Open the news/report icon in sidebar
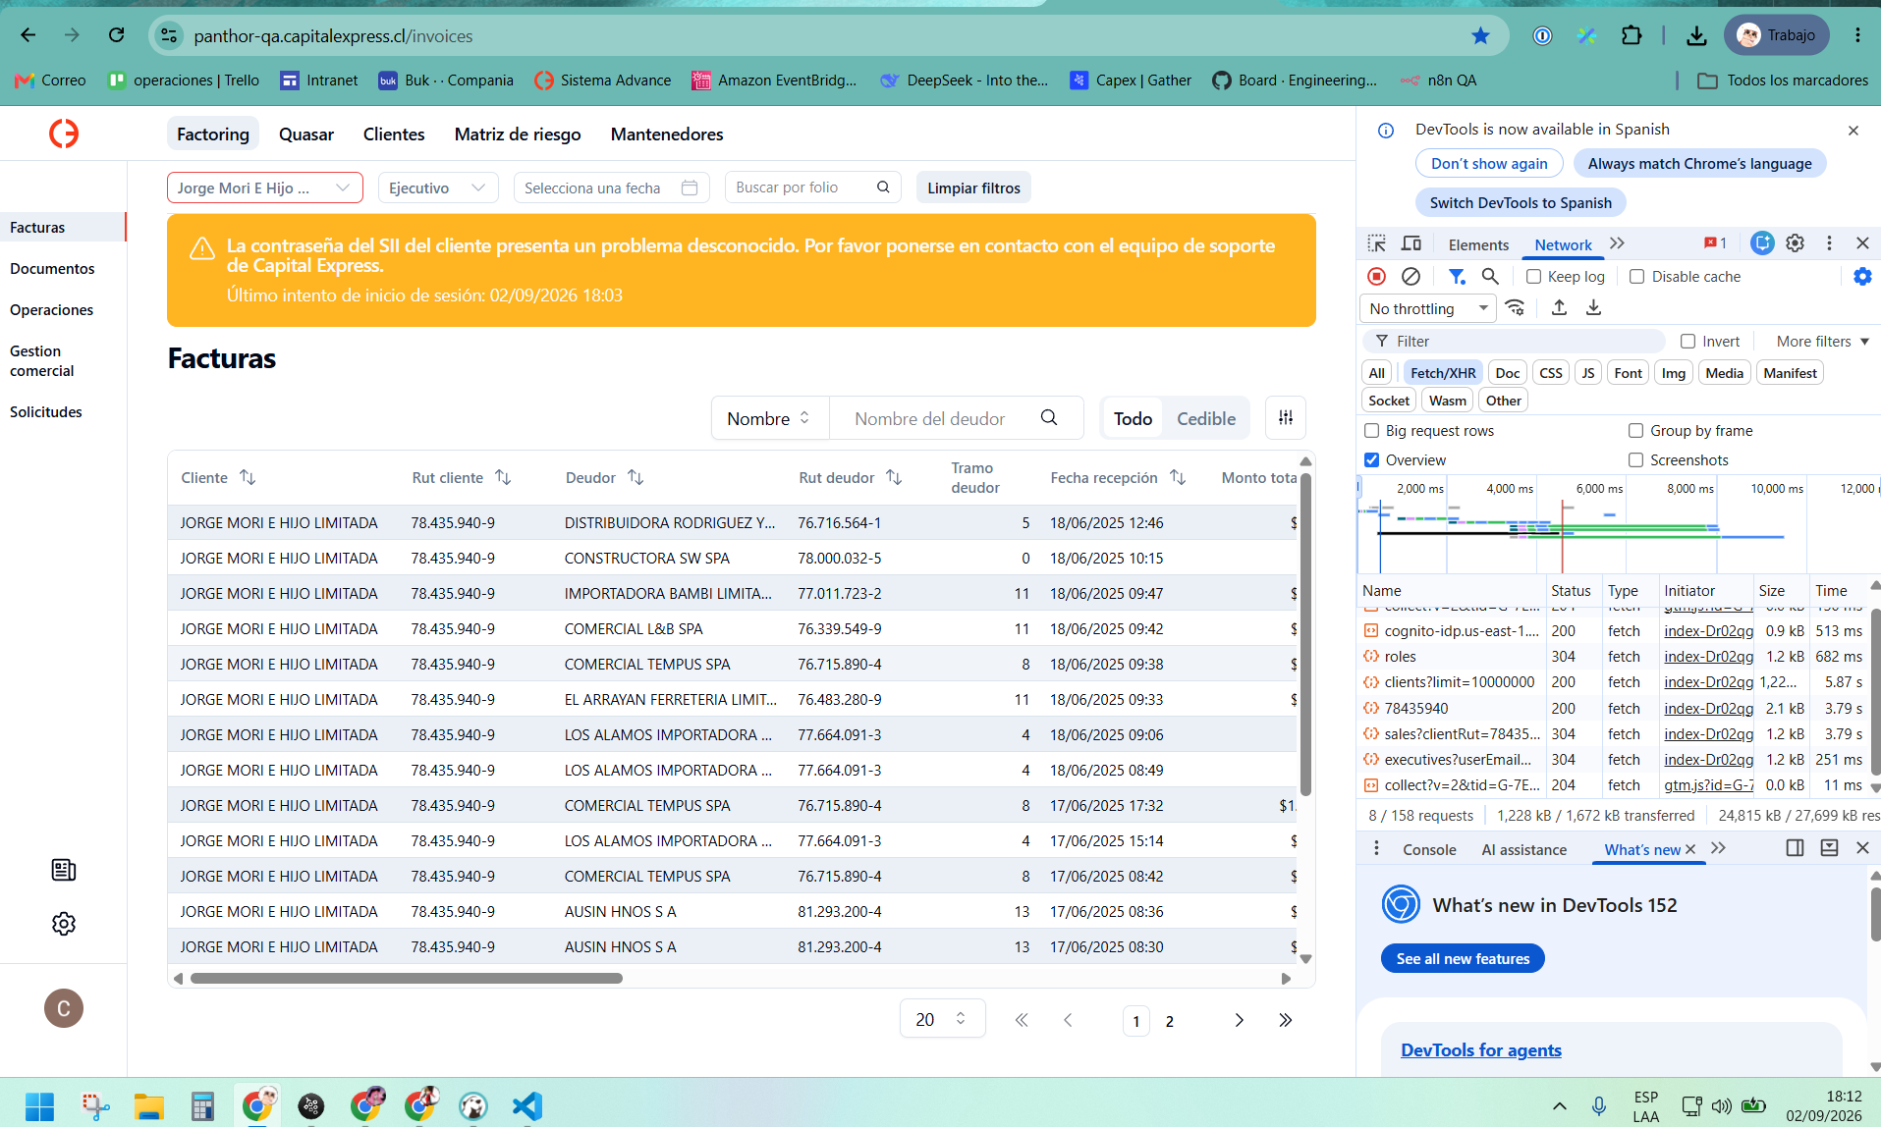The image size is (1881, 1127). coord(64,870)
